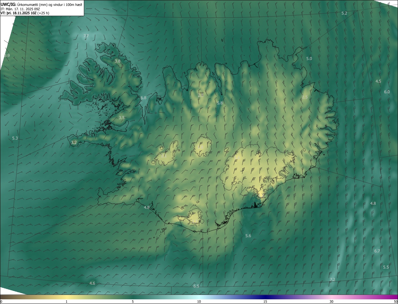Click the 5 tick on the color scale

coord(133,302)
